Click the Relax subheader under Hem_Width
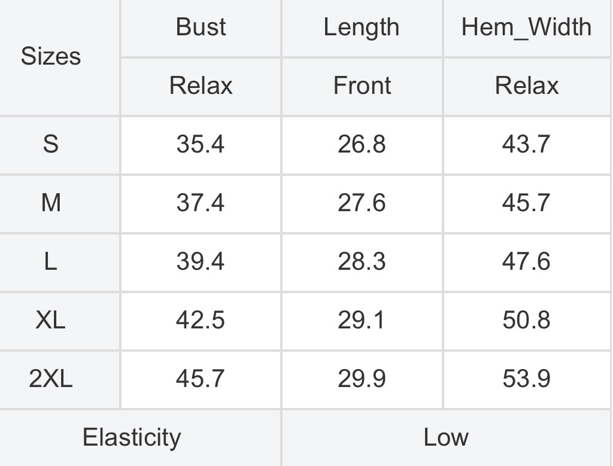The width and height of the screenshot is (613, 466). click(x=527, y=85)
